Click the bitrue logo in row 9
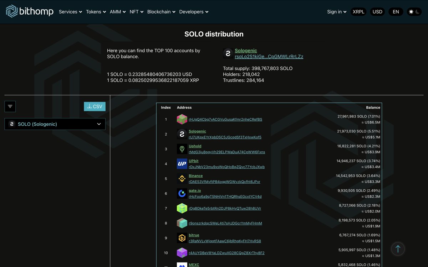 coord(182,238)
